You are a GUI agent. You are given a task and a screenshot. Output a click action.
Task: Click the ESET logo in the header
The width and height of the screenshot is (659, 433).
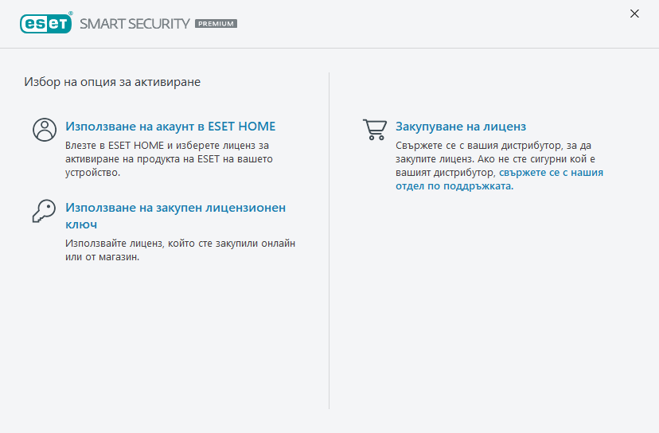[x=45, y=23]
